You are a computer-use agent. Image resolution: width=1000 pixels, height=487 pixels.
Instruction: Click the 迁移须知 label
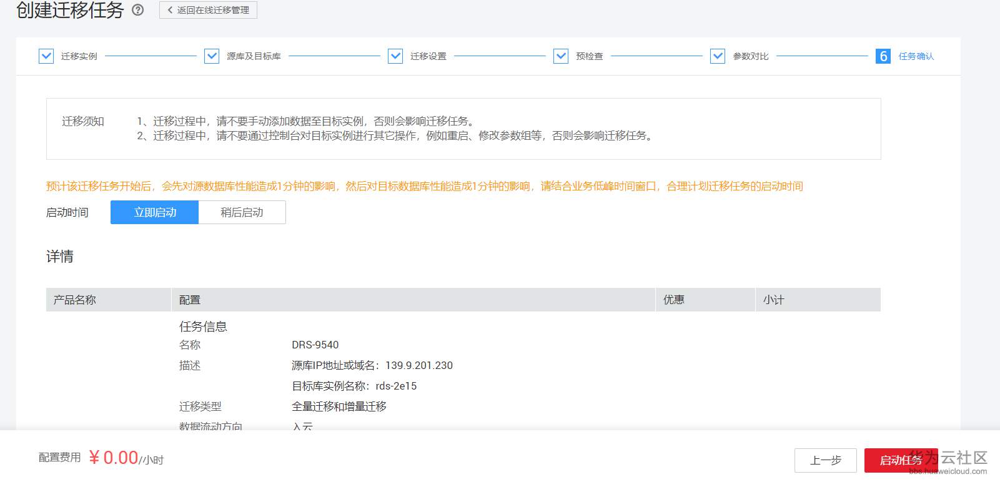click(x=83, y=121)
